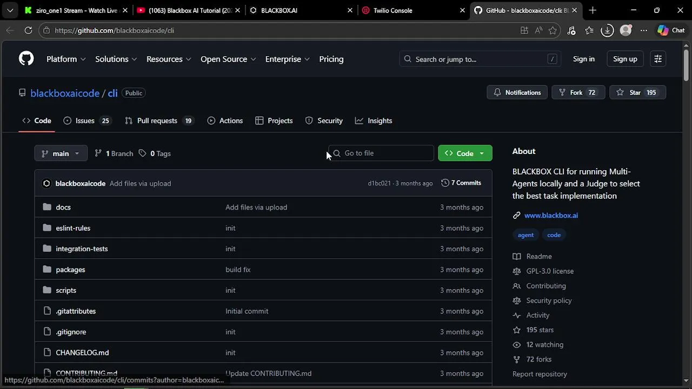Favorite this page with star icon

click(553, 31)
